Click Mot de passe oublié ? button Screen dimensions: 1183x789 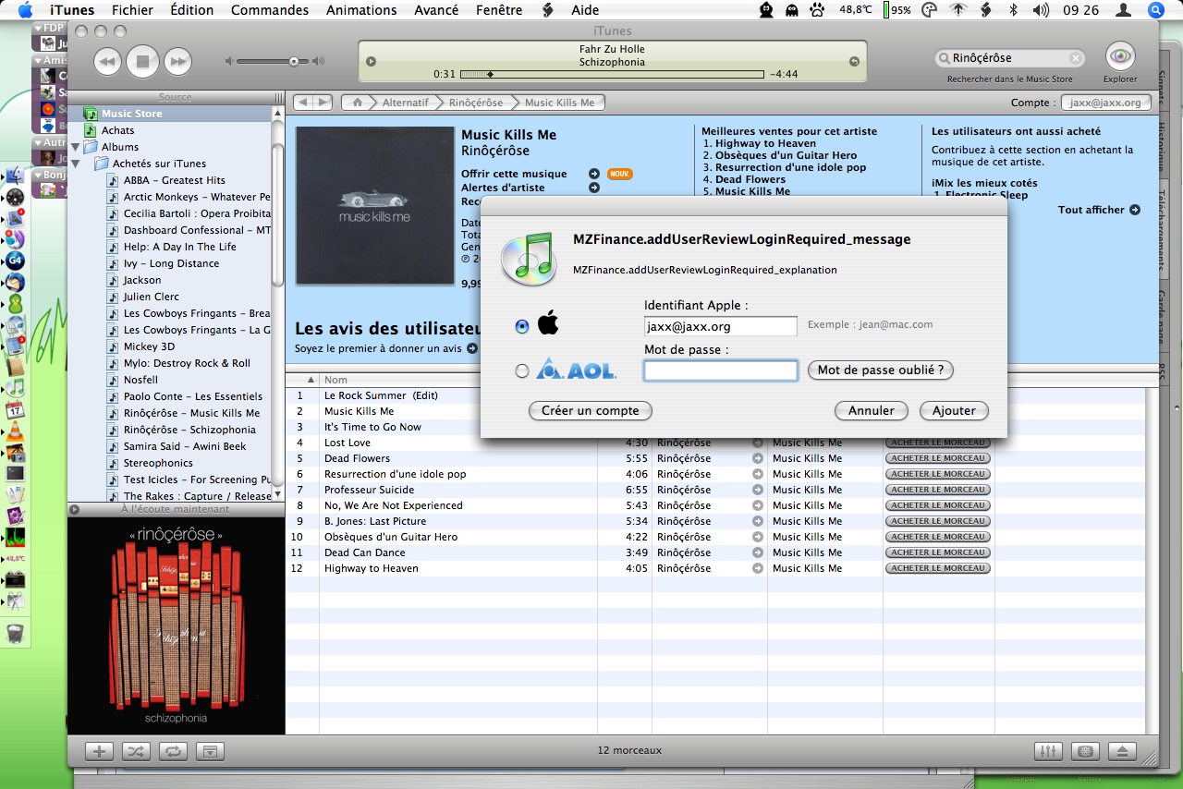click(x=880, y=370)
